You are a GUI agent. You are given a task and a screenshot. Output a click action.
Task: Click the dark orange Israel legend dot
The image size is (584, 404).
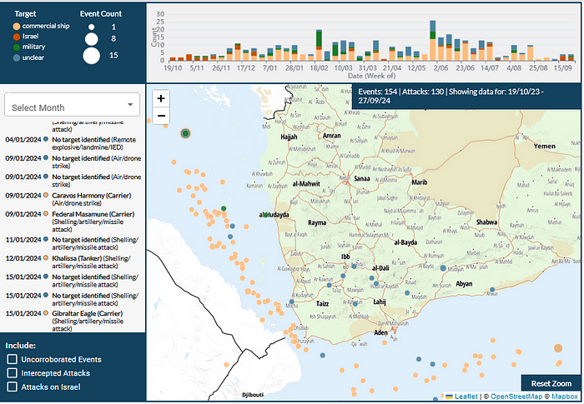(18, 37)
